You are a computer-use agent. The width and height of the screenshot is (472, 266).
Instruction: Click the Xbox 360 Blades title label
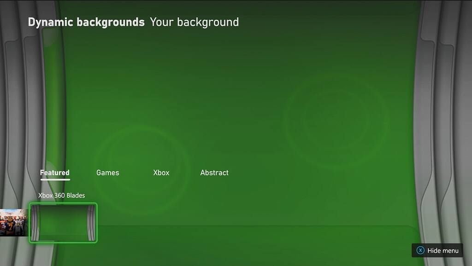click(x=61, y=195)
